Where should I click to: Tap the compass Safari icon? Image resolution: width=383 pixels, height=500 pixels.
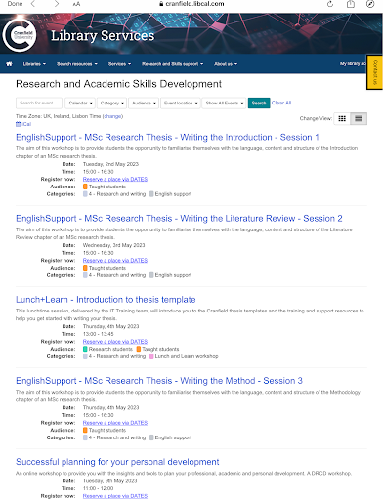click(x=370, y=4)
